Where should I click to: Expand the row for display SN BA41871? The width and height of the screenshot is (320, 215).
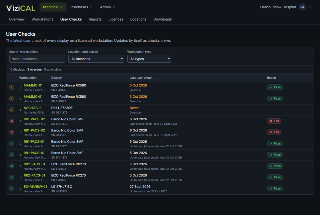click(x=21, y=155)
